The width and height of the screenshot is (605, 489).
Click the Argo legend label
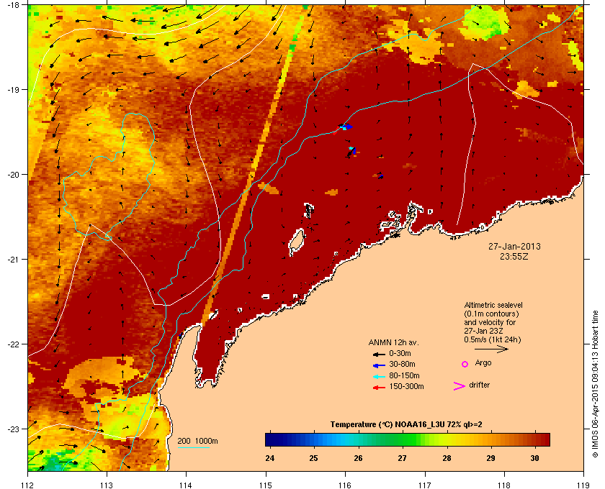click(x=483, y=363)
